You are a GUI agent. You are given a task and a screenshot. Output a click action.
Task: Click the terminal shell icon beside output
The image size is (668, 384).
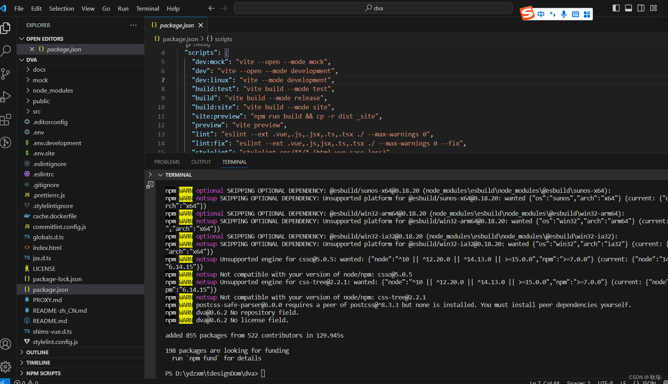150,185
